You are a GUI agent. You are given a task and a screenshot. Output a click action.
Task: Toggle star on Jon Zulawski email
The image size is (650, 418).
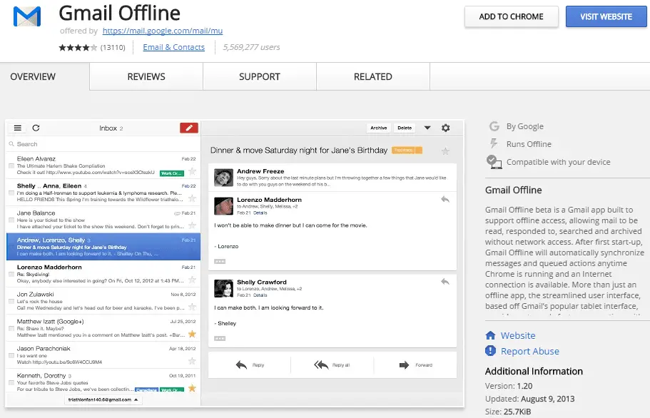pos(192,307)
